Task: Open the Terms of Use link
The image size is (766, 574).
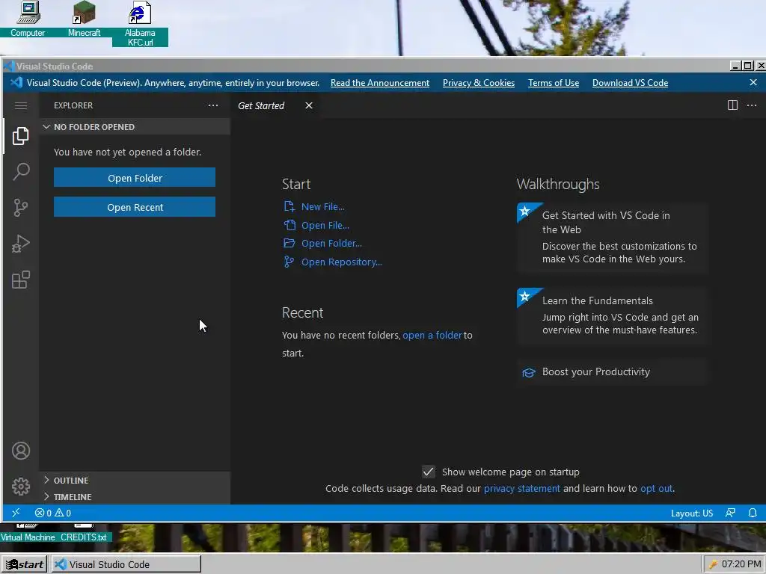Action: coord(554,83)
